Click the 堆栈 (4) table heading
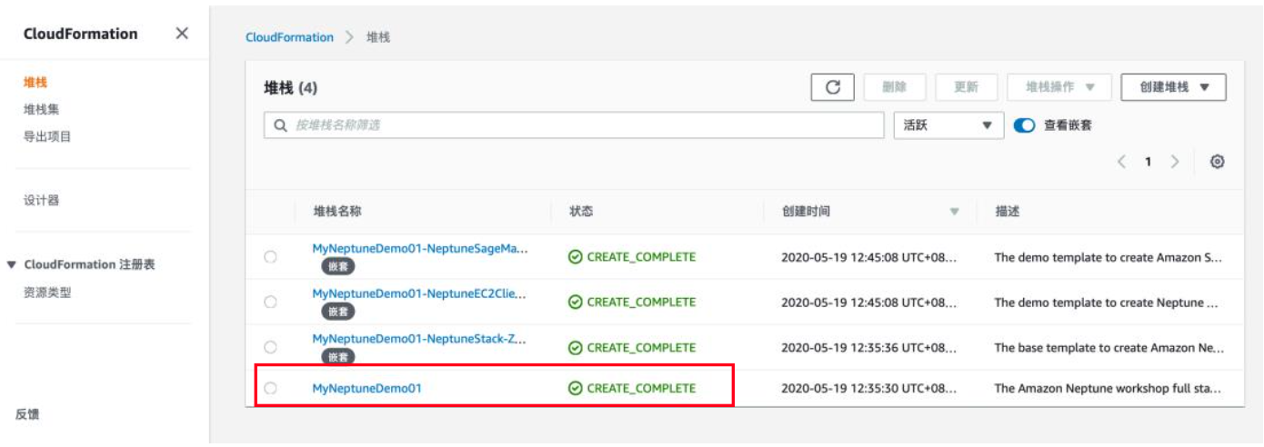This screenshot has height=447, width=1264. pos(290,88)
